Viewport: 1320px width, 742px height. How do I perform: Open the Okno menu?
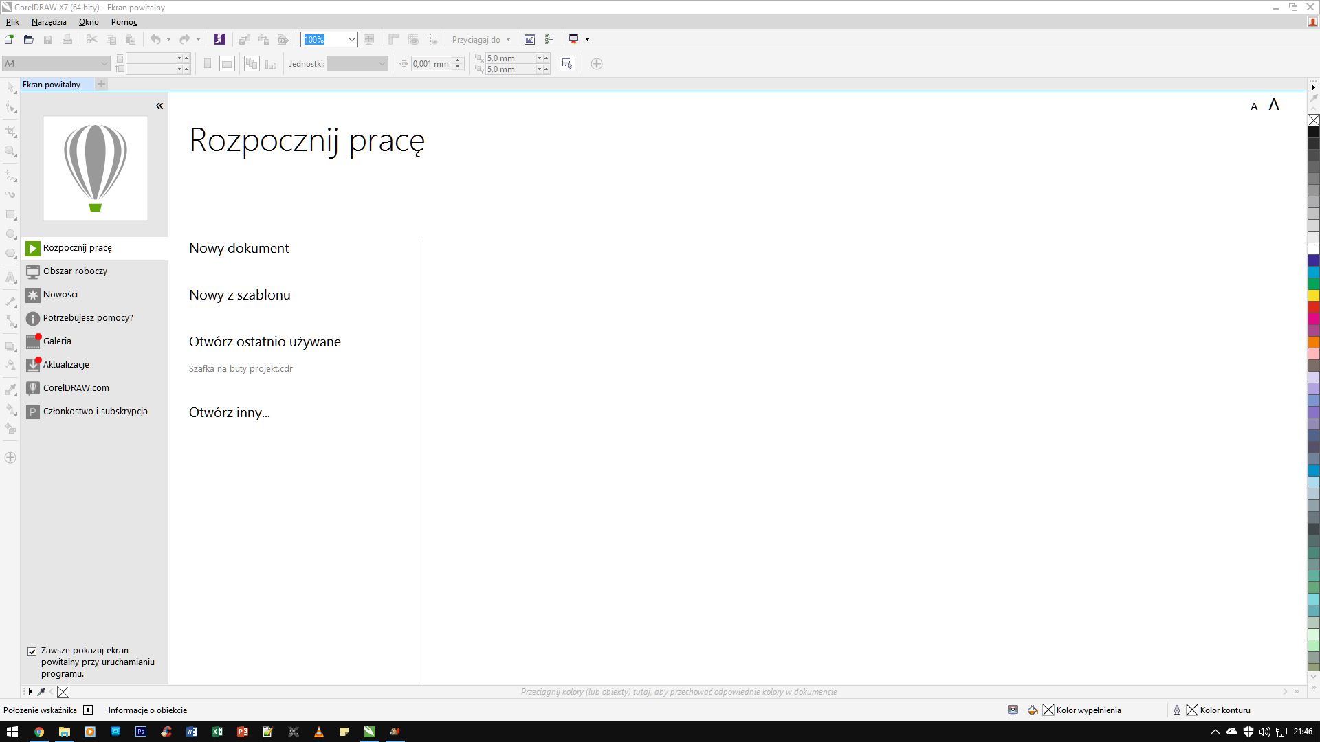pos(89,22)
